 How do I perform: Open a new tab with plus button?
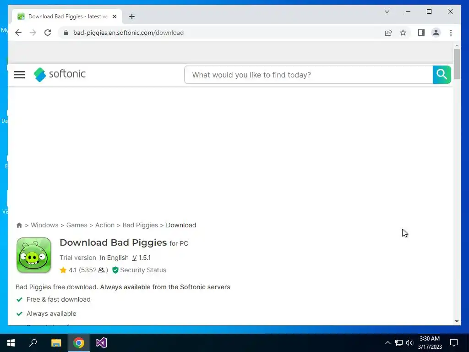[132, 16]
